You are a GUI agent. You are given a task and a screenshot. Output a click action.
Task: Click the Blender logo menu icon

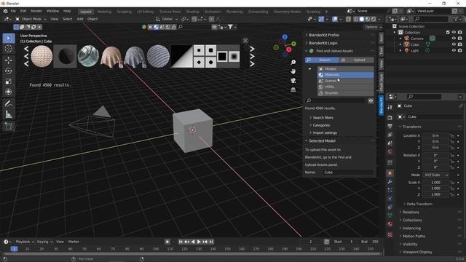5,11
